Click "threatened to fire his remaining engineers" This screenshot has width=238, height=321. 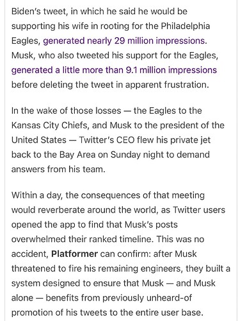[x=97, y=268]
